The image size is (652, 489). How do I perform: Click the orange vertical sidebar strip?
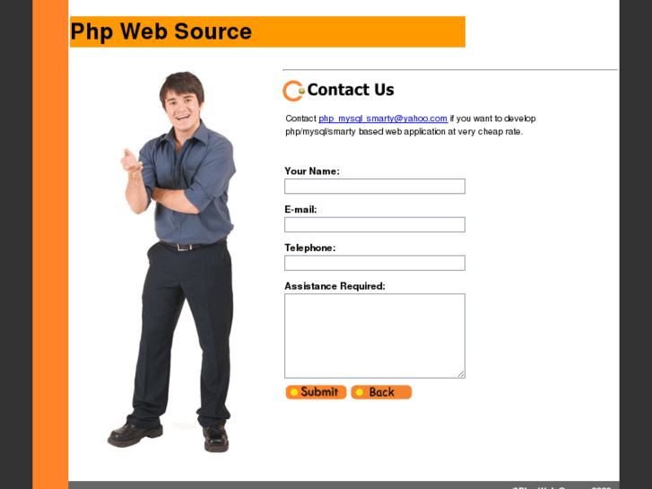click(x=50, y=244)
